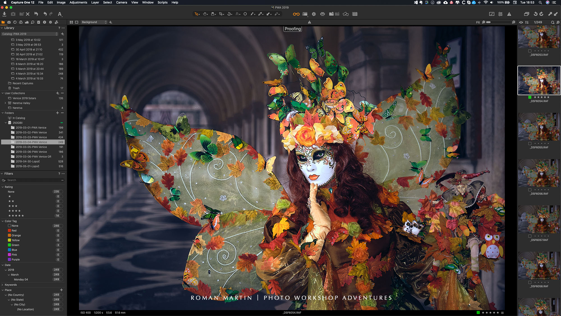The height and width of the screenshot is (316, 561).
Task: Open the Scripts menu
Action: 162,3
